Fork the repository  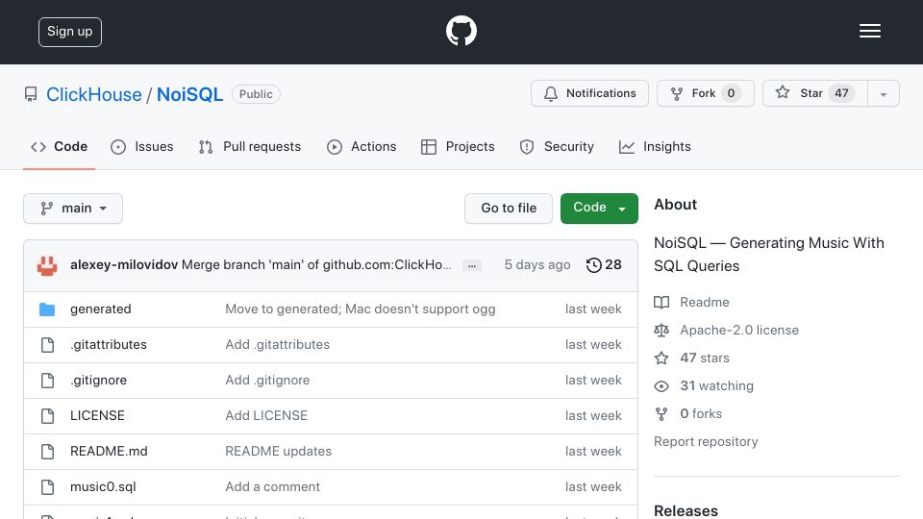coord(705,93)
